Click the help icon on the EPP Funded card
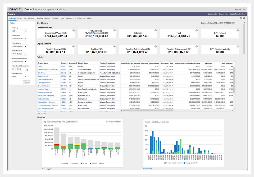The image size is (254, 177). pyautogui.click(x=237, y=31)
